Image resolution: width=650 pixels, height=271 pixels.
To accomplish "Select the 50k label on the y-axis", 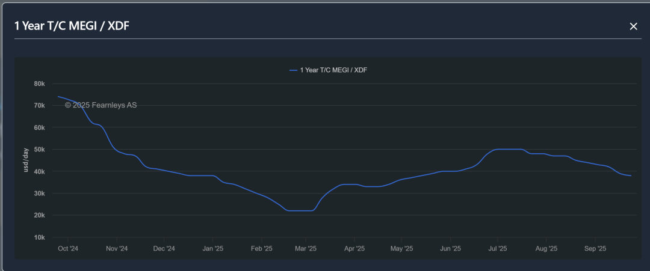I will (x=39, y=150).
